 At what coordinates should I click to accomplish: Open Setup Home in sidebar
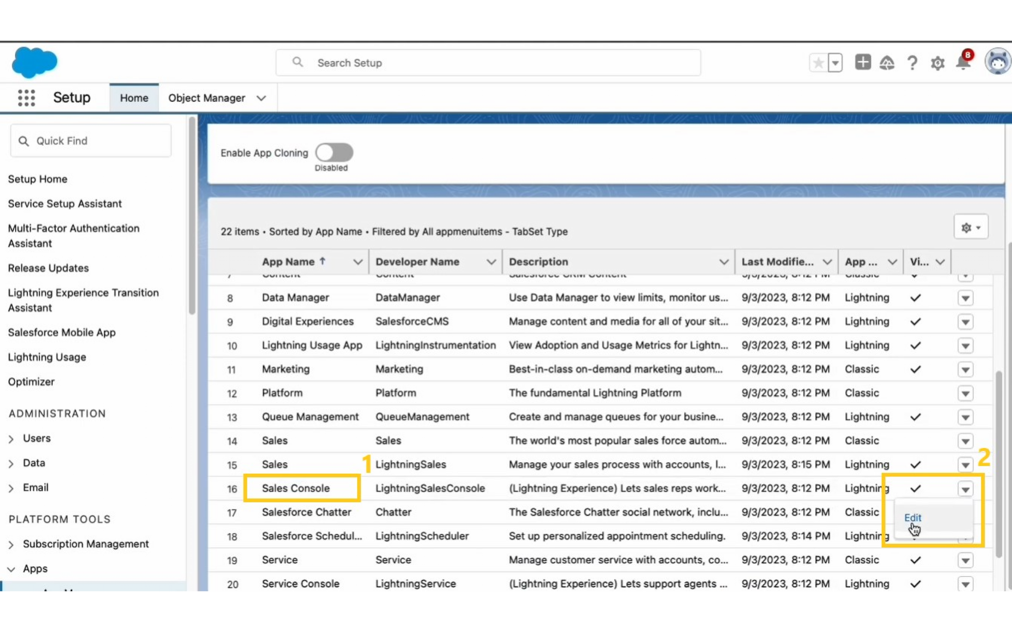(x=38, y=179)
